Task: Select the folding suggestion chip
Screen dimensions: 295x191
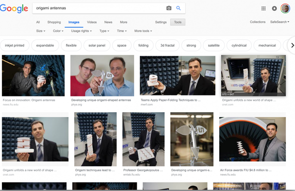Action: [x=144, y=45]
